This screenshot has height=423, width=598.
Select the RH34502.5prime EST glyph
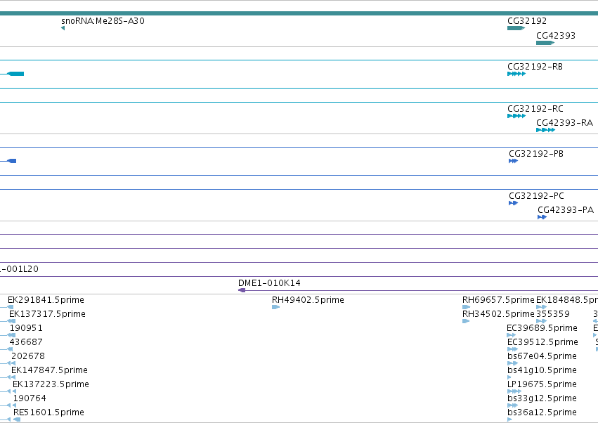pyautogui.click(x=466, y=321)
